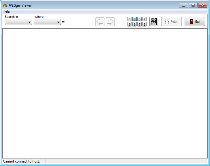
Task: Click 'Cannot connect to host.' status text
Action: tap(21, 161)
